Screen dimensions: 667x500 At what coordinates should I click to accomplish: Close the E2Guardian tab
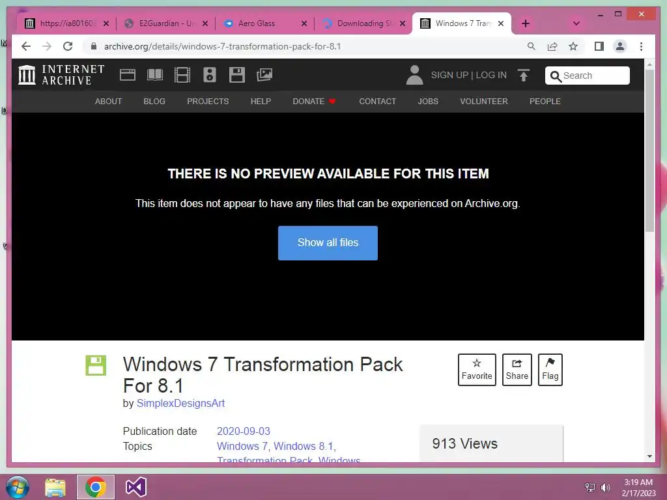(205, 23)
